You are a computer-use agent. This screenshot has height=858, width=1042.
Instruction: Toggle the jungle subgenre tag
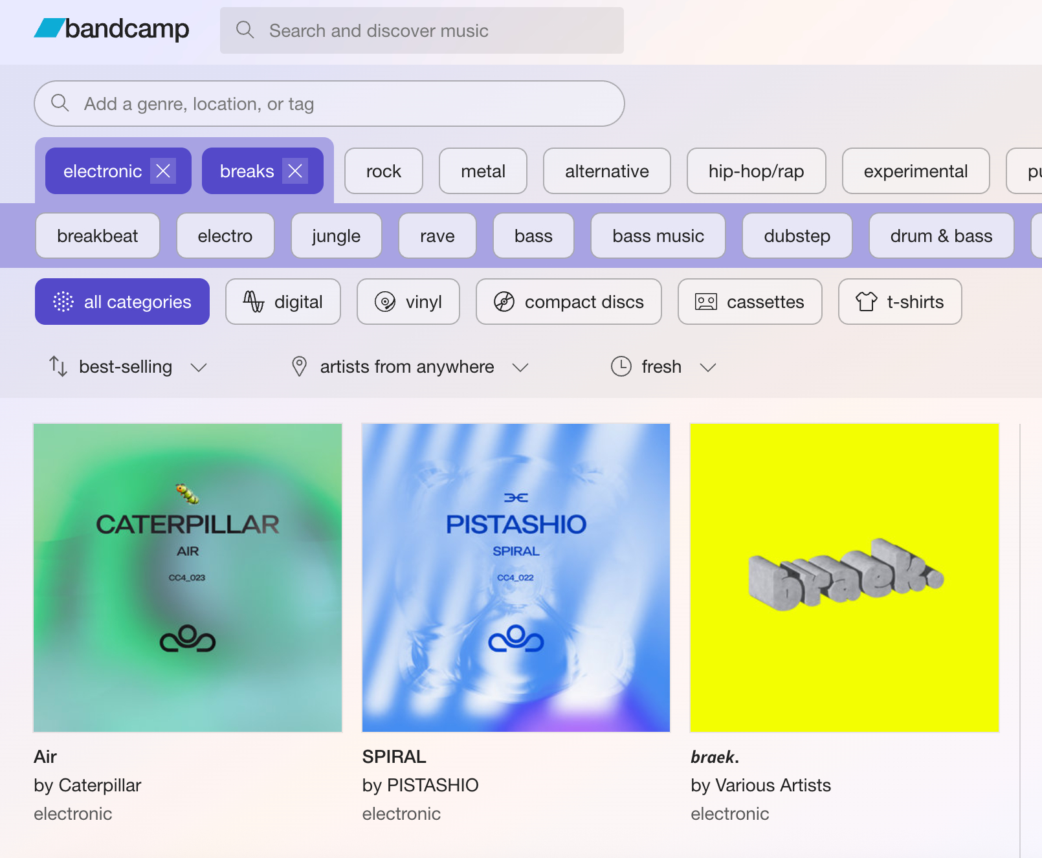(336, 236)
